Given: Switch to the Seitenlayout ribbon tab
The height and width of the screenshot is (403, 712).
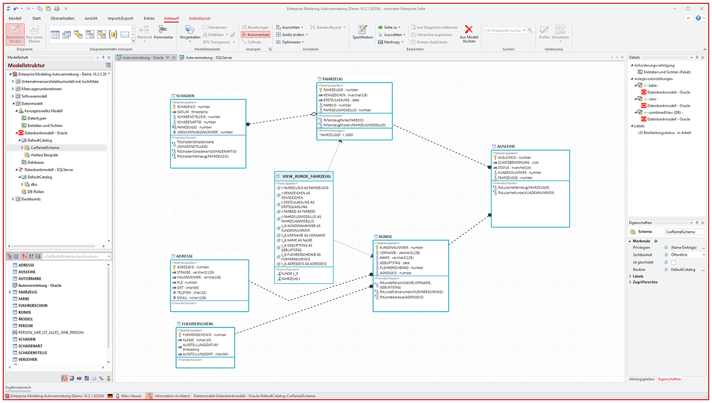Looking at the screenshot, I should pos(199,18).
